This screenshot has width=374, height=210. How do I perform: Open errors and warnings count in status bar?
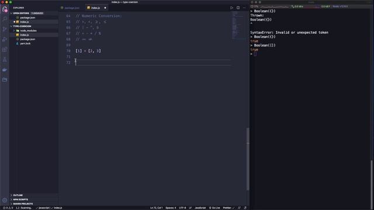pyautogui.click(x=8, y=208)
